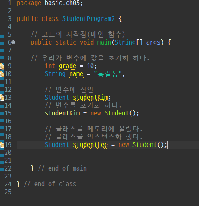Click the '// end of class' comment
Screen dimensions: 199x206
click(x=50, y=184)
